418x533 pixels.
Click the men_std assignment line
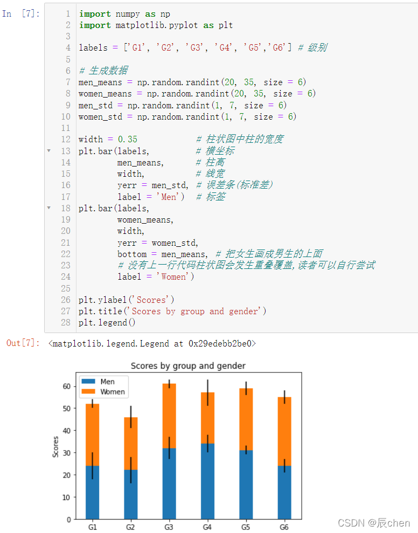(183, 106)
